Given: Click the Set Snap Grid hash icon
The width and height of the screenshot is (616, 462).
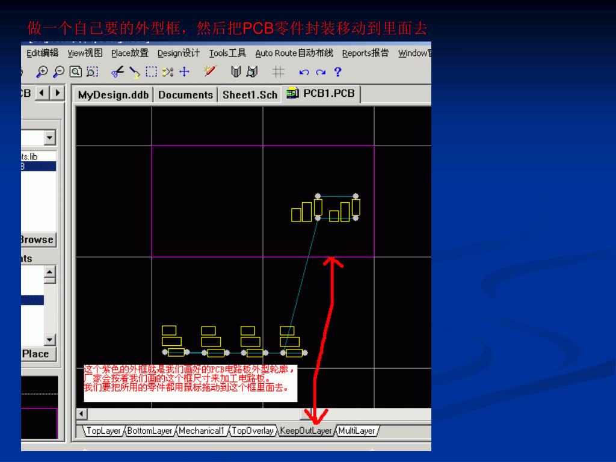Looking at the screenshot, I should (278, 72).
